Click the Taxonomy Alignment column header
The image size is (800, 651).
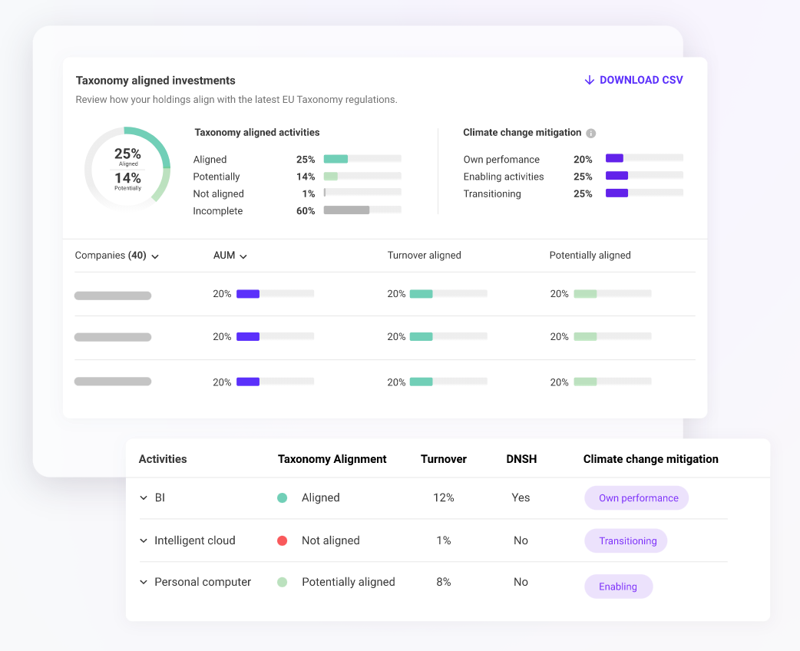click(x=332, y=459)
